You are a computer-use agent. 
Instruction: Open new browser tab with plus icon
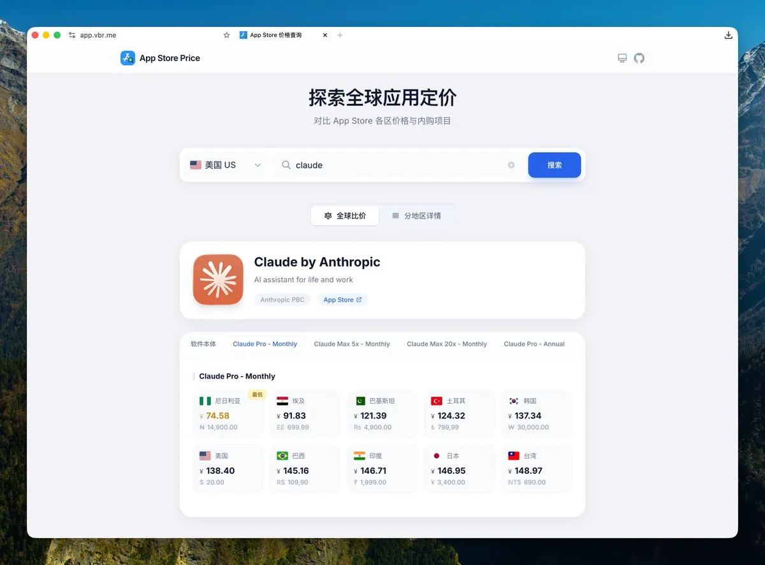pos(340,35)
